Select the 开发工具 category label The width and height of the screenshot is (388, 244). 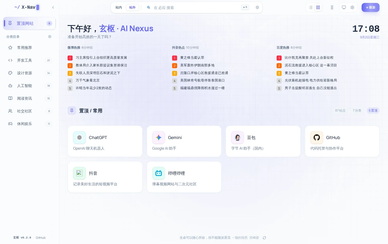[x=25, y=60]
